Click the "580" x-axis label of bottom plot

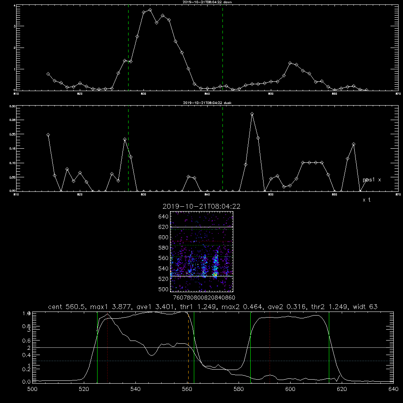[x=239, y=389]
